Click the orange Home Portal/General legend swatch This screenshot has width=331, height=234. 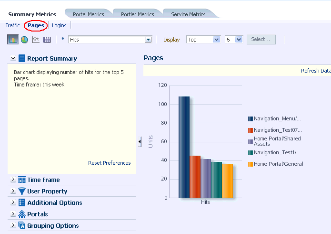[251, 164]
